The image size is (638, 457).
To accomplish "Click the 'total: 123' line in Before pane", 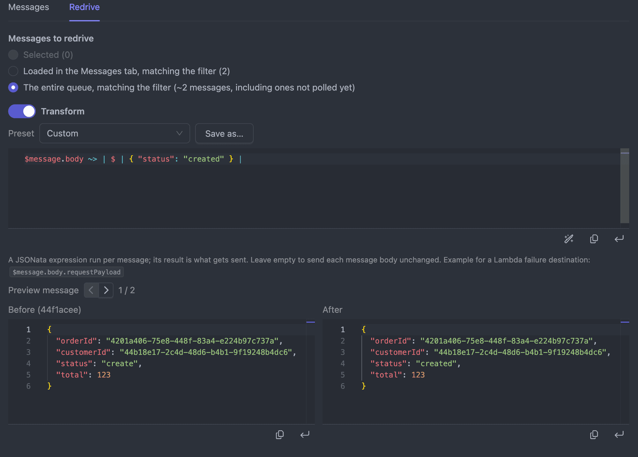I will (x=83, y=375).
